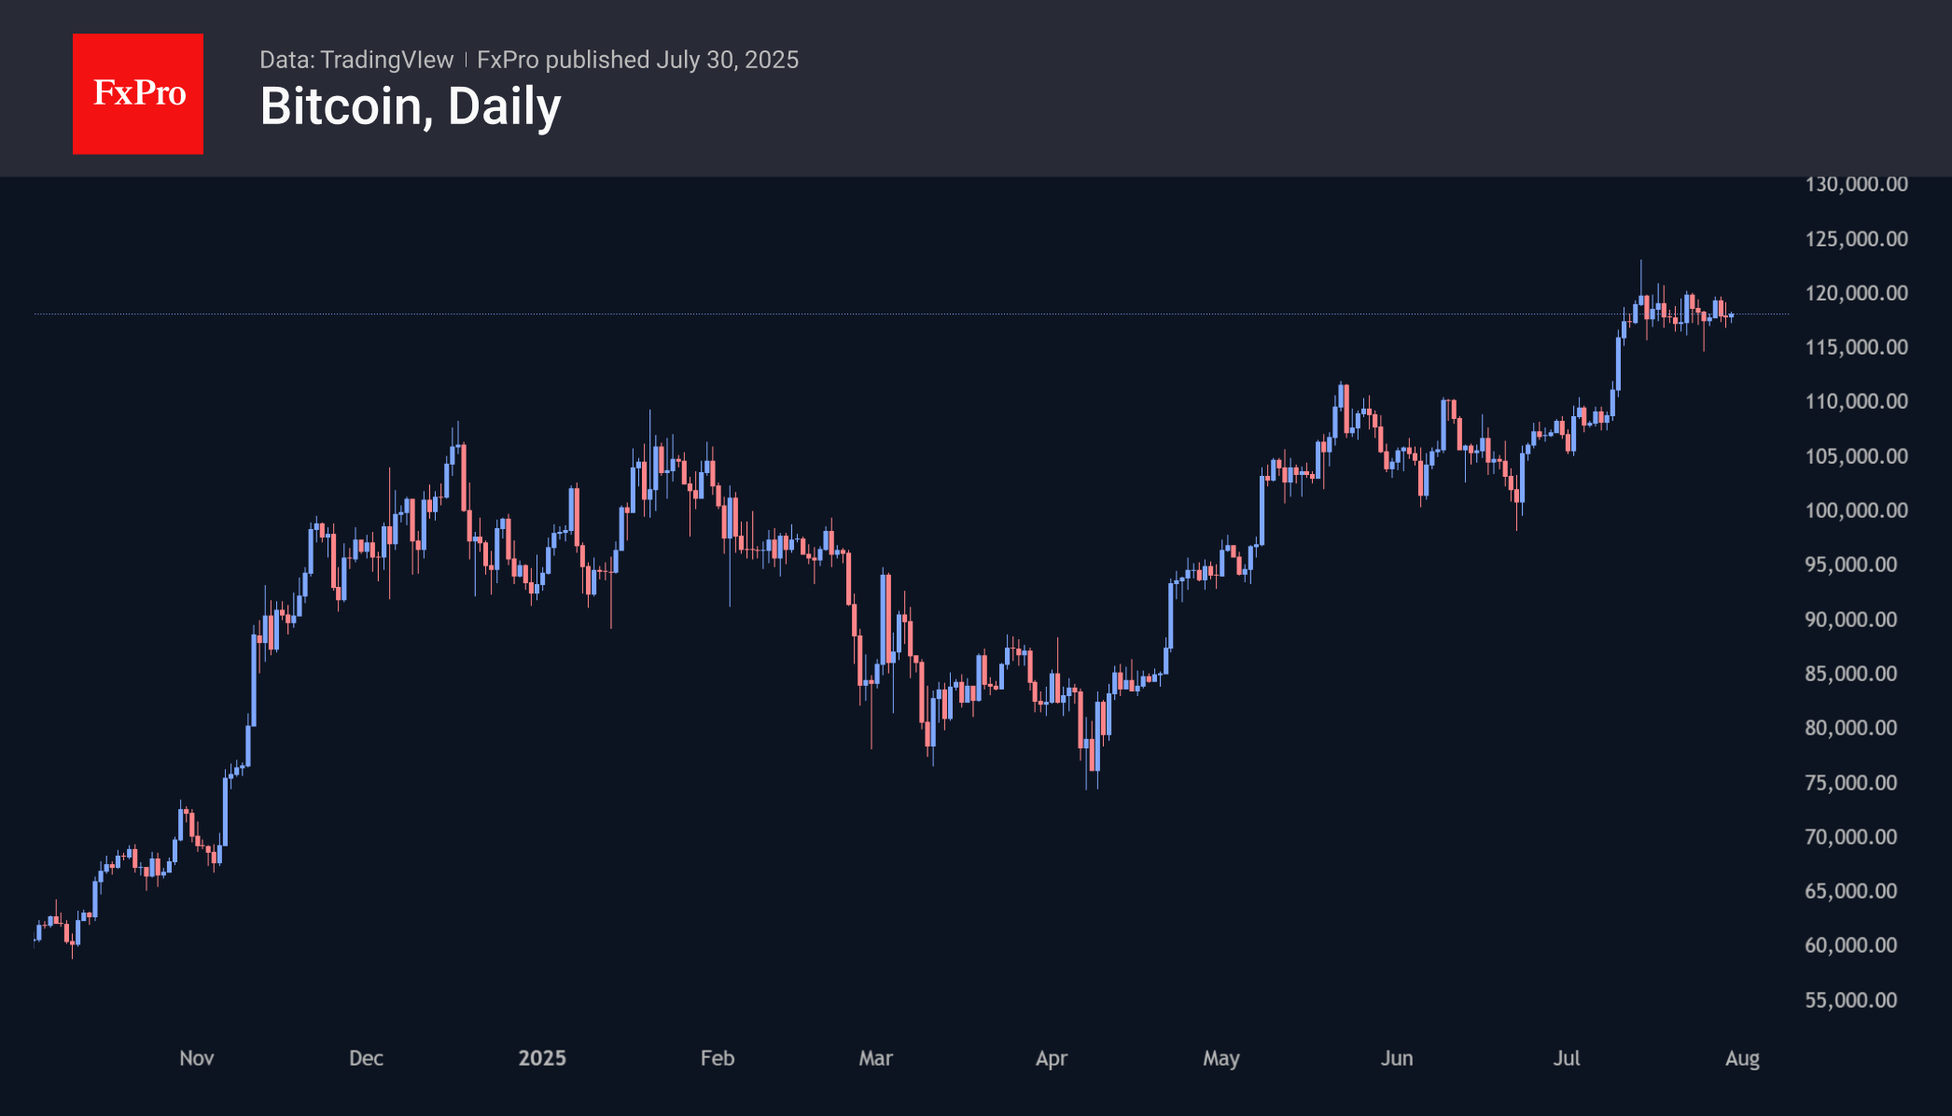Image resolution: width=1952 pixels, height=1116 pixels.
Task: Click the "Data: TradingView" source text
Action: pos(356,60)
